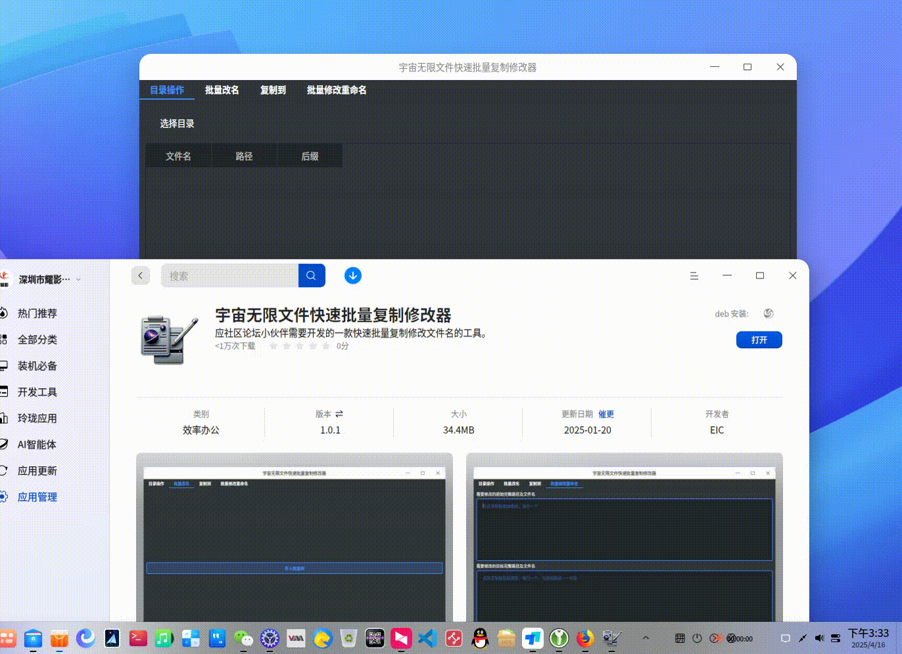Click the star rating row
The height and width of the screenshot is (654, 902).
[x=300, y=346]
